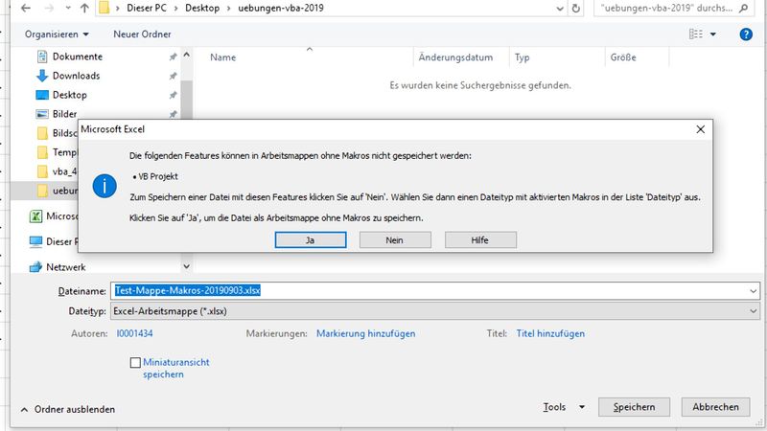Image resolution: width=767 pixels, height=431 pixels.
Task: Click Nein in the Excel dialog
Action: coord(395,240)
